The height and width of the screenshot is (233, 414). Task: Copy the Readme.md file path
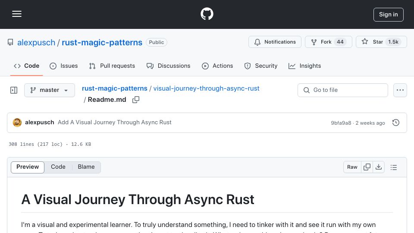coord(136,100)
